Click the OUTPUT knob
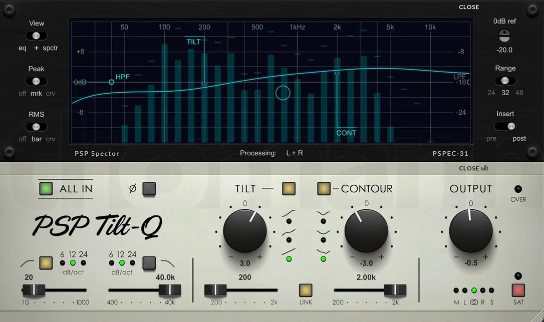This screenshot has height=322, width=544. [471, 231]
